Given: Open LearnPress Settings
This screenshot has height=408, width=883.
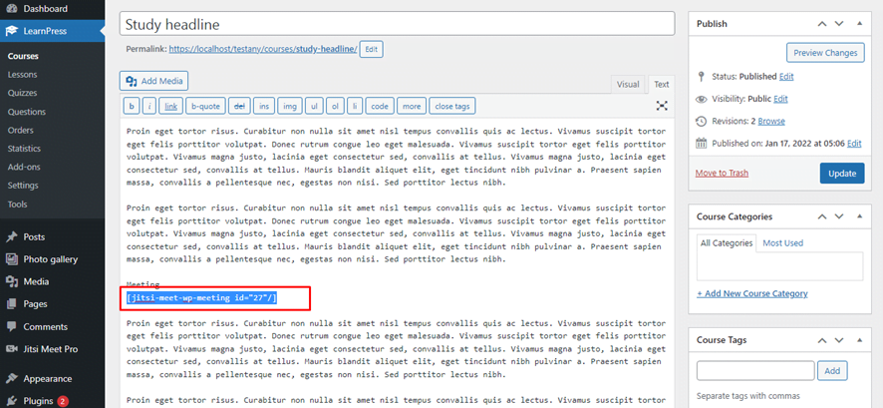Looking at the screenshot, I should (23, 186).
